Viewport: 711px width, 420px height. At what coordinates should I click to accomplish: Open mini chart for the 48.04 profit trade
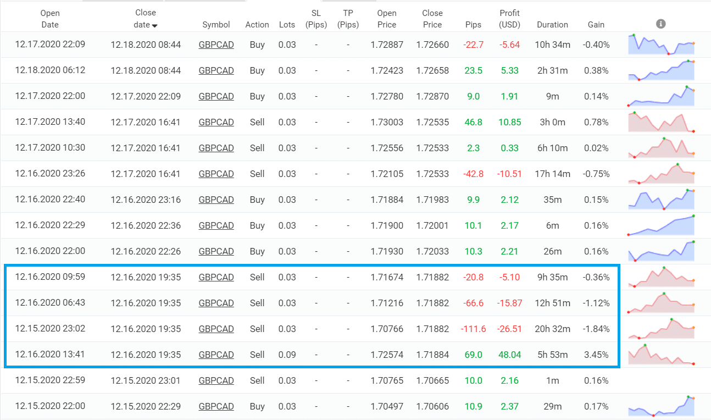tap(661, 355)
